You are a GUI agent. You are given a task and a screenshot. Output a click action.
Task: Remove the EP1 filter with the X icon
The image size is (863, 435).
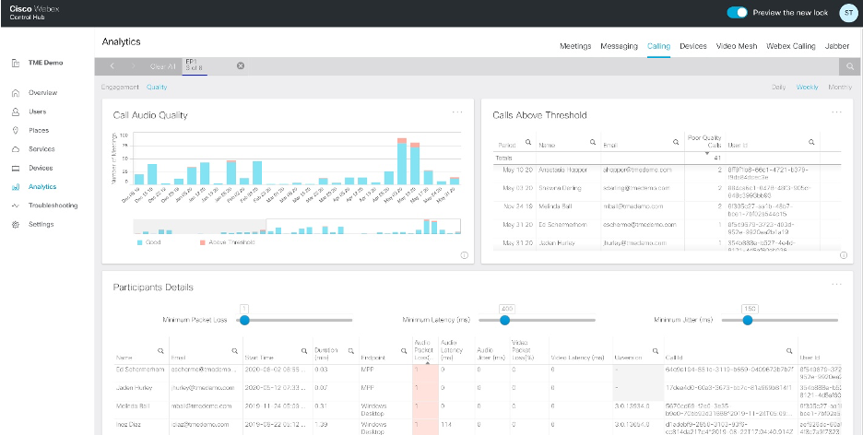[241, 66]
